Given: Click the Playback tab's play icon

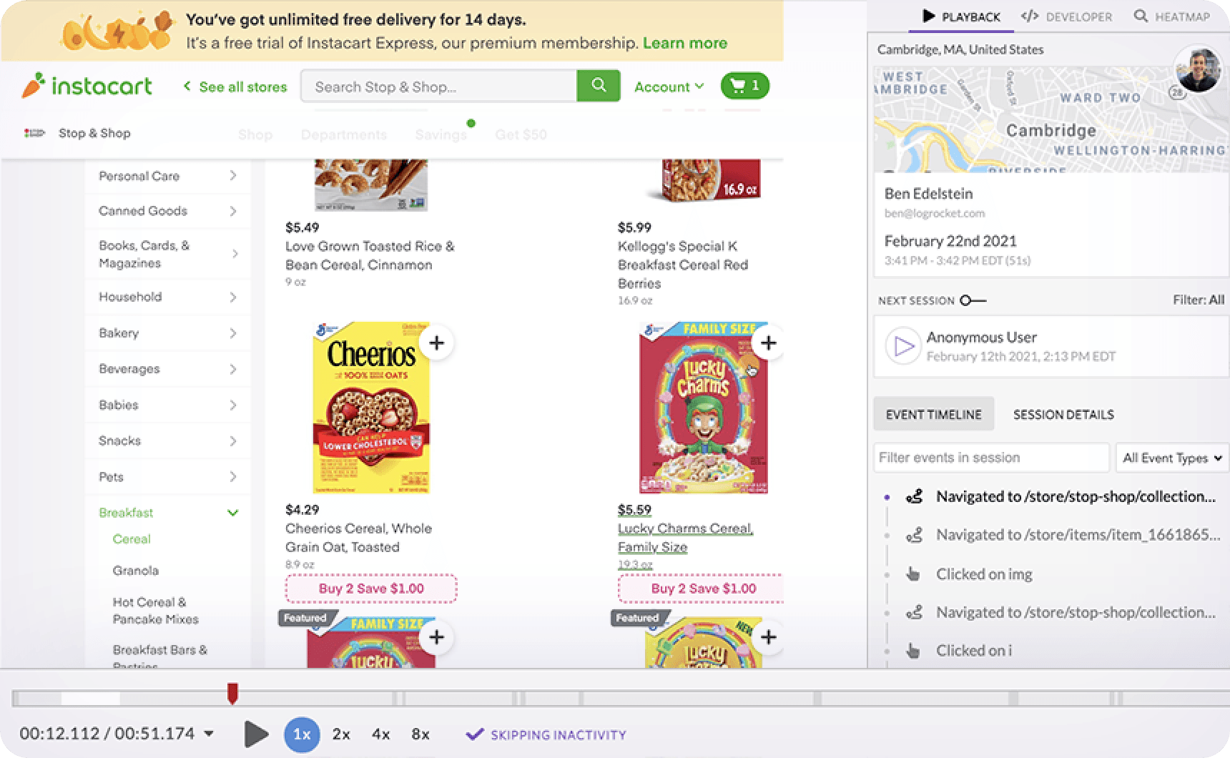Looking at the screenshot, I should (x=928, y=16).
